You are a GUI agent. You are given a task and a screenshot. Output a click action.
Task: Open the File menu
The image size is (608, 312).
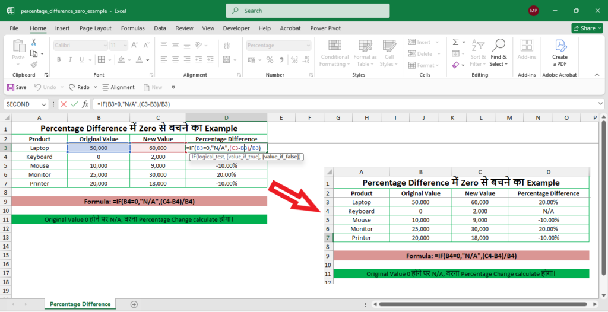14,28
